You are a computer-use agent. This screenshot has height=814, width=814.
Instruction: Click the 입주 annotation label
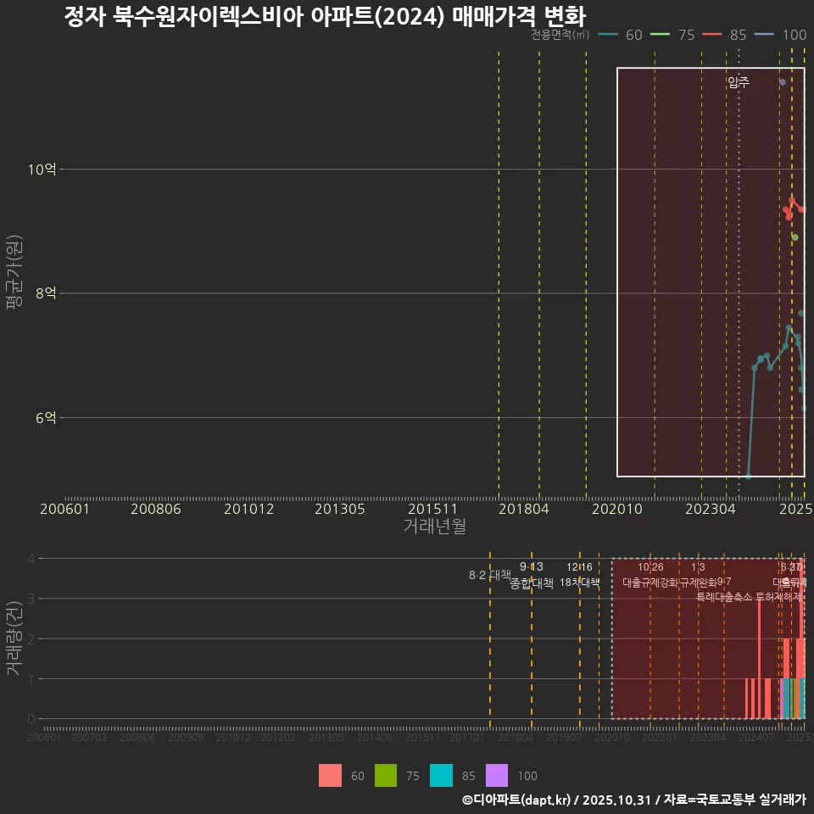(737, 83)
